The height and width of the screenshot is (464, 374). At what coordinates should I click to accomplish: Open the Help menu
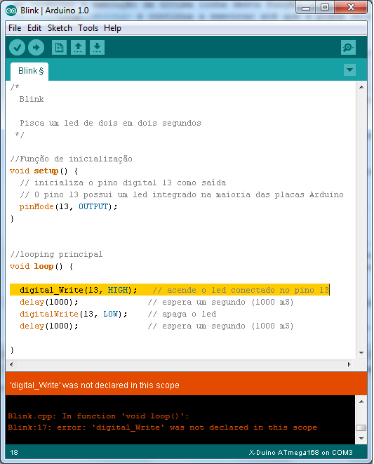pyautogui.click(x=112, y=28)
